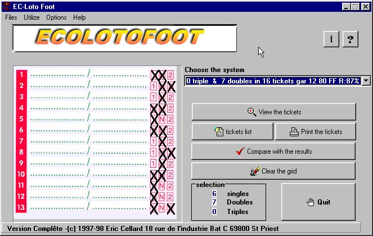Toggle the N box in row 13
This screenshot has width=373, height=236.
[x=162, y=208]
